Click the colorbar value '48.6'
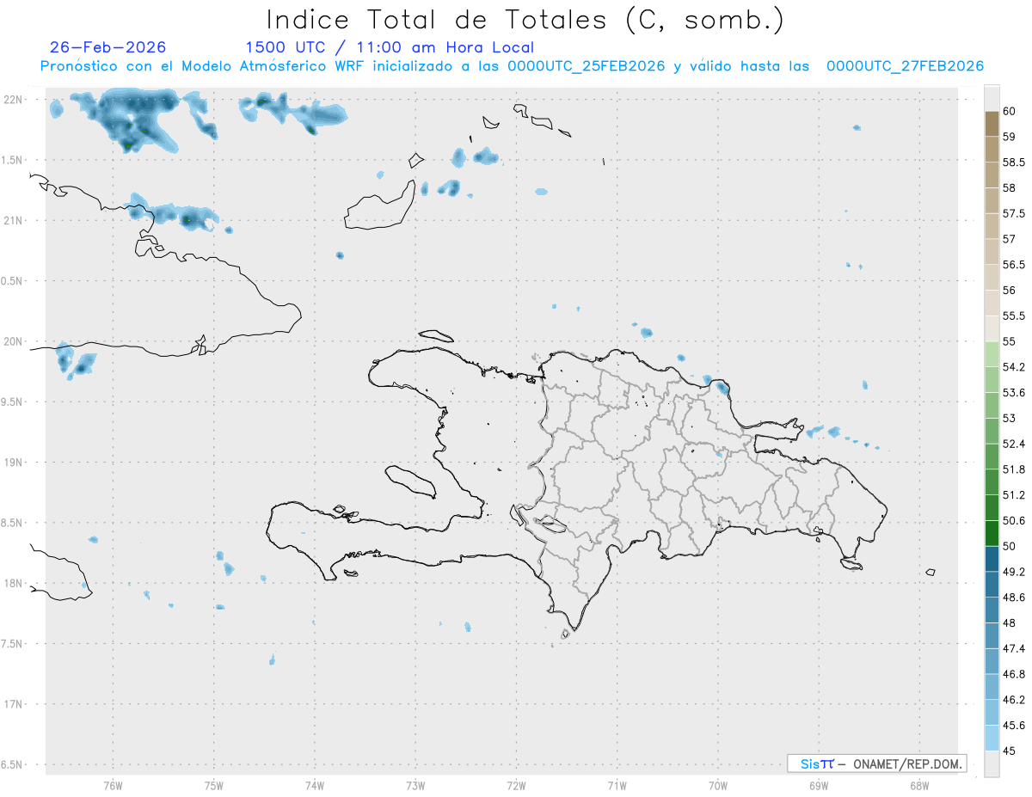This screenshot has height=797, width=1032. [1013, 598]
